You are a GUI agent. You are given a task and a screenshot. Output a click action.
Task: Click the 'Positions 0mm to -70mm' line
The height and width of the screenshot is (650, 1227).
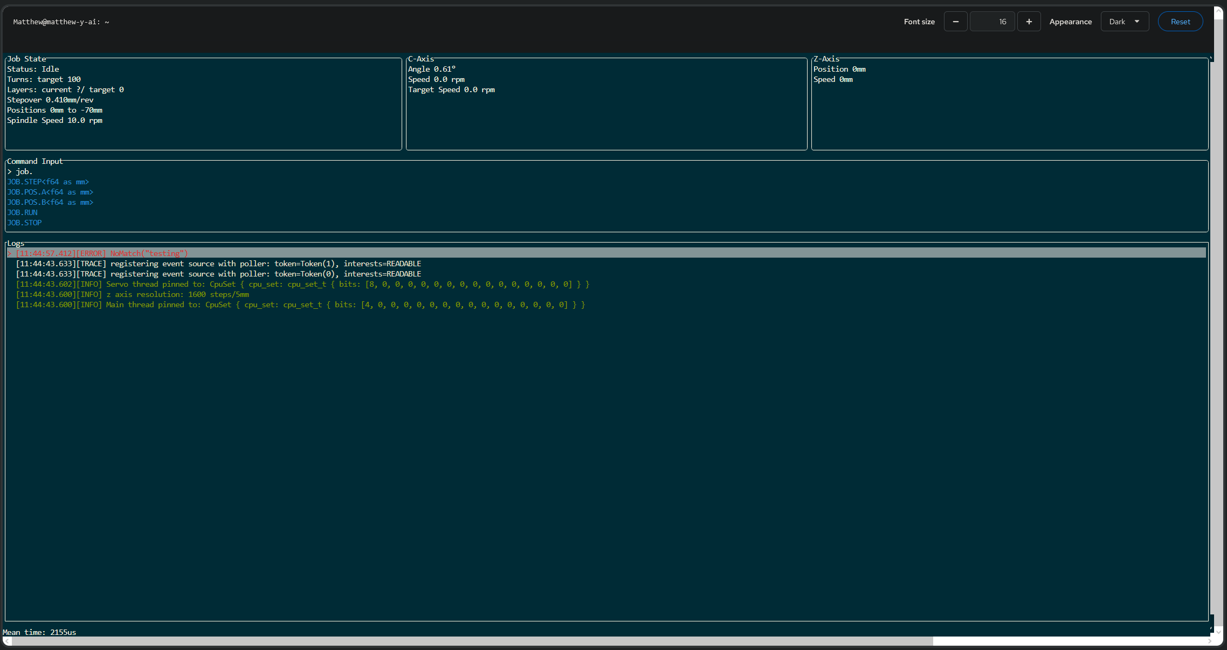tap(54, 110)
